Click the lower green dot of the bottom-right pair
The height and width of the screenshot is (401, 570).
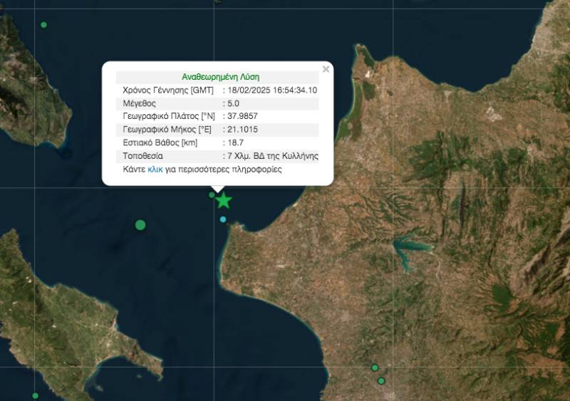click(x=381, y=380)
